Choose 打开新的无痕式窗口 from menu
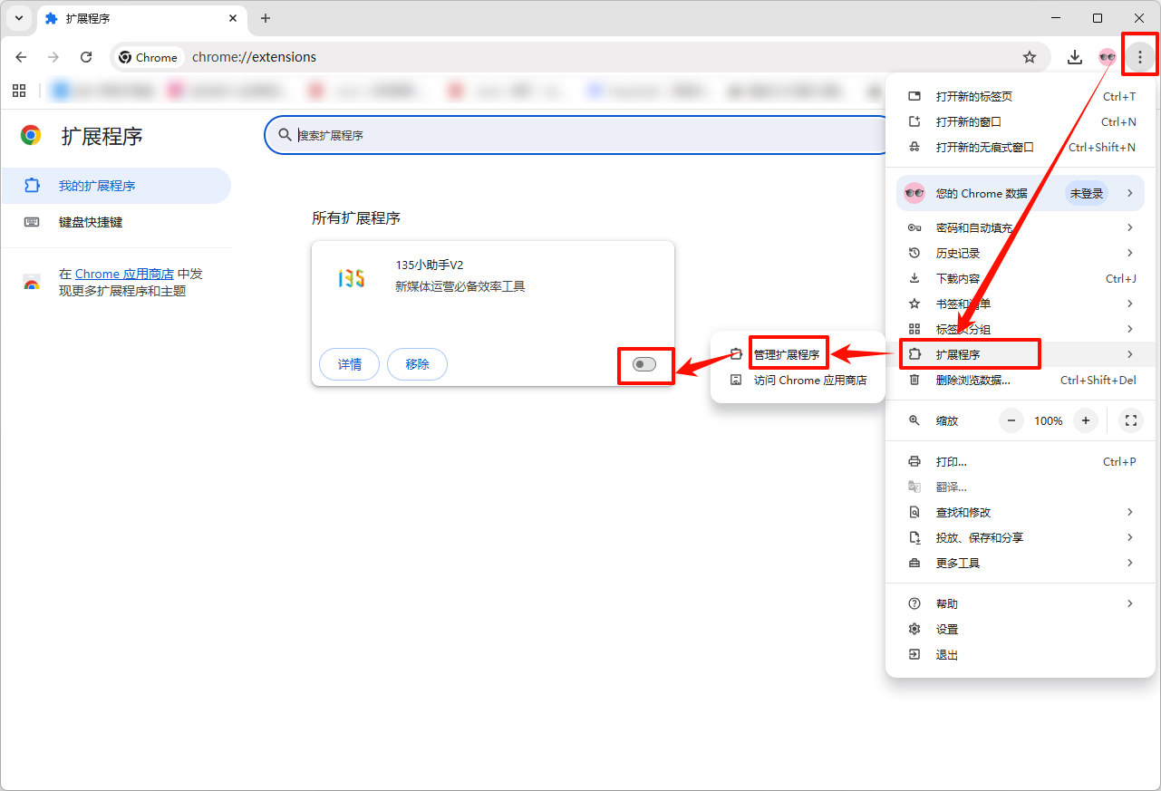The image size is (1161, 791). tap(984, 147)
